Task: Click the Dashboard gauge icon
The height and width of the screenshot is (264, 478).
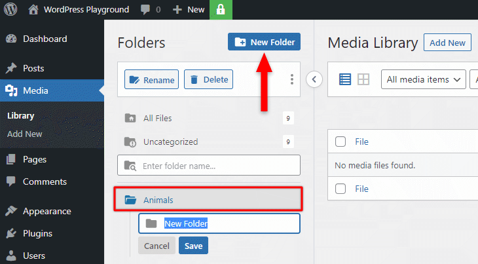Action: (x=11, y=39)
